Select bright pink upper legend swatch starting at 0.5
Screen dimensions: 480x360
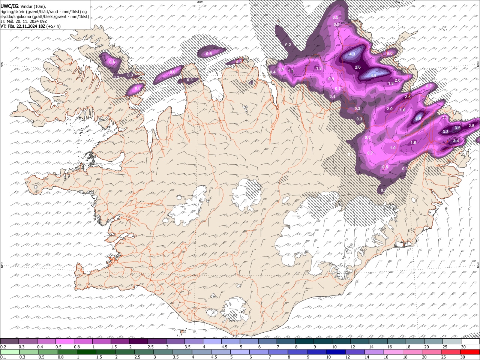point(65,342)
